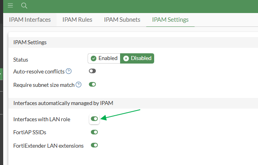Disable Interfaces with LAN role
258x165 pixels.
tap(94, 118)
